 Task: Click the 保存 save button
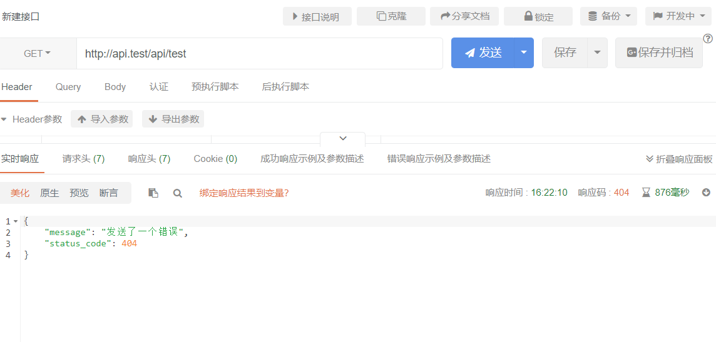point(565,53)
